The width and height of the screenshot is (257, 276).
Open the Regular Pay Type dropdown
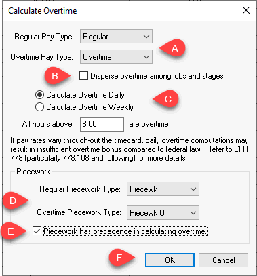click(116, 37)
